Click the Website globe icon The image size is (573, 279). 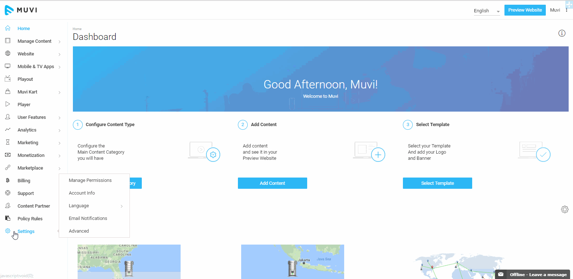click(x=8, y=53)
